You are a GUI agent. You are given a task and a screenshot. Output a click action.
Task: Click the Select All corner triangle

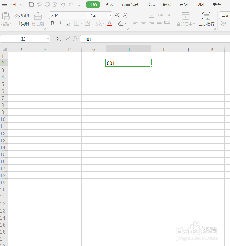5,49
